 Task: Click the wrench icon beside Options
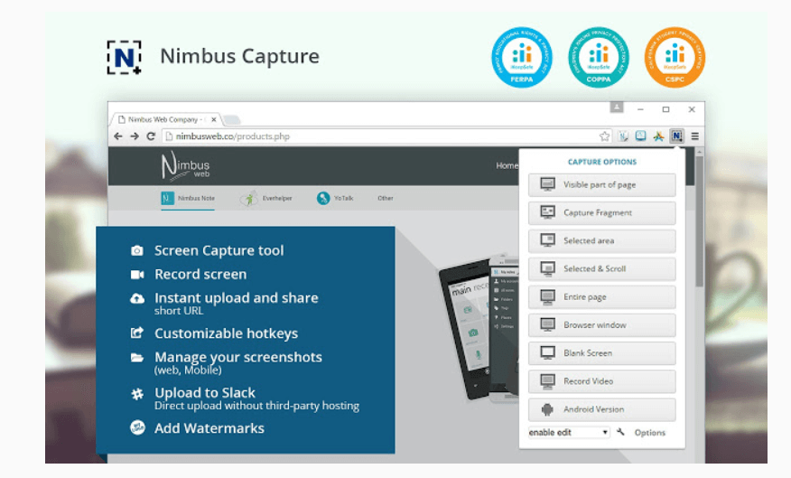[x=621, y=432]
